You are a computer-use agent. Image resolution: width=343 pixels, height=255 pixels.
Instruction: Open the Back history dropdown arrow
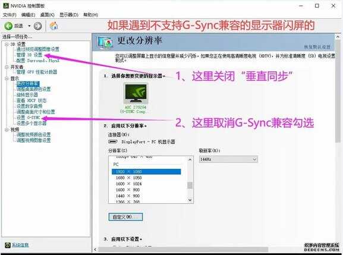[29, 26]
